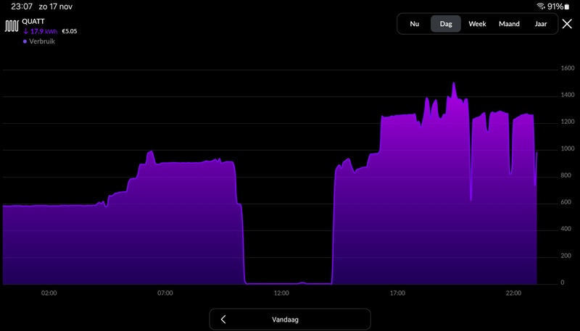Close the chart with the X icon
The image size is (580, 331).
coord(567,24)
